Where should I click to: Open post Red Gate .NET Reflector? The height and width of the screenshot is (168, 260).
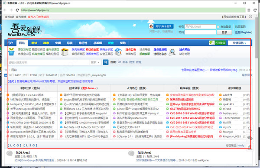point(84,127)
